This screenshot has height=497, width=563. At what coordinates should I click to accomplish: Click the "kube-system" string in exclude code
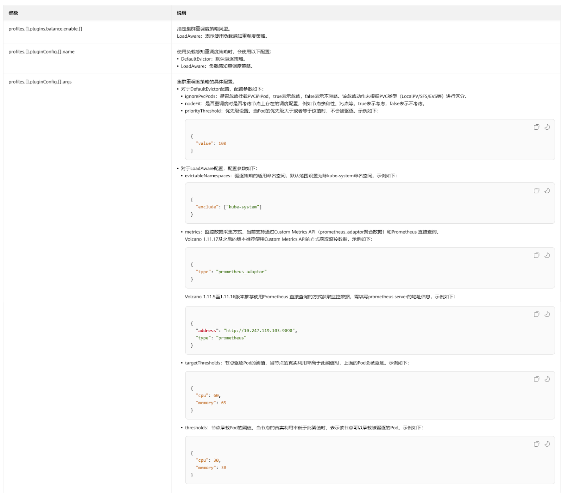tap(243, 207)
